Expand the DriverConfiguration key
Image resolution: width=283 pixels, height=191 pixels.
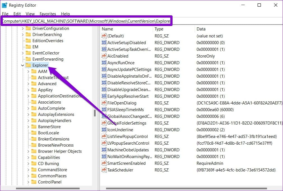23,28
